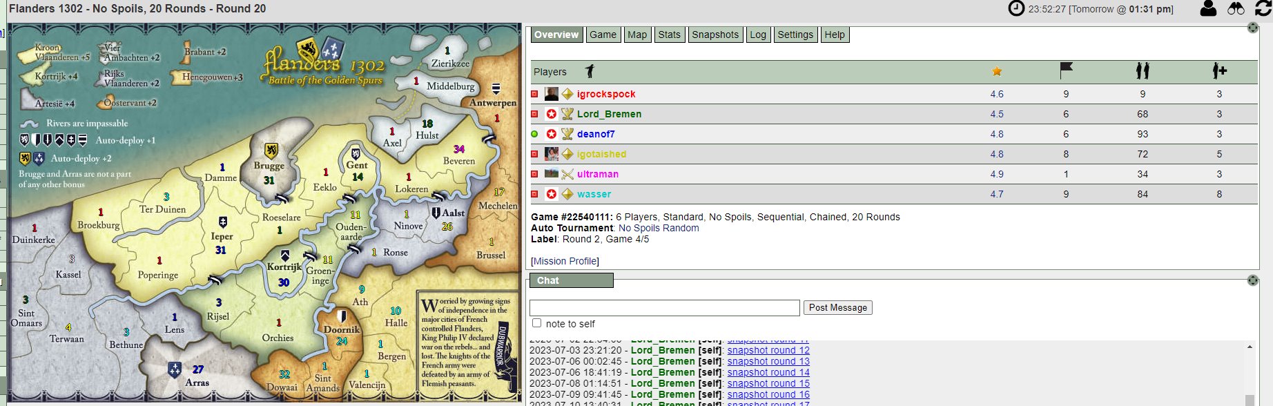Click the clock timer icon
Image resolution: width=1273 pixels, height=406 pixels.
tap(1016, 8)
